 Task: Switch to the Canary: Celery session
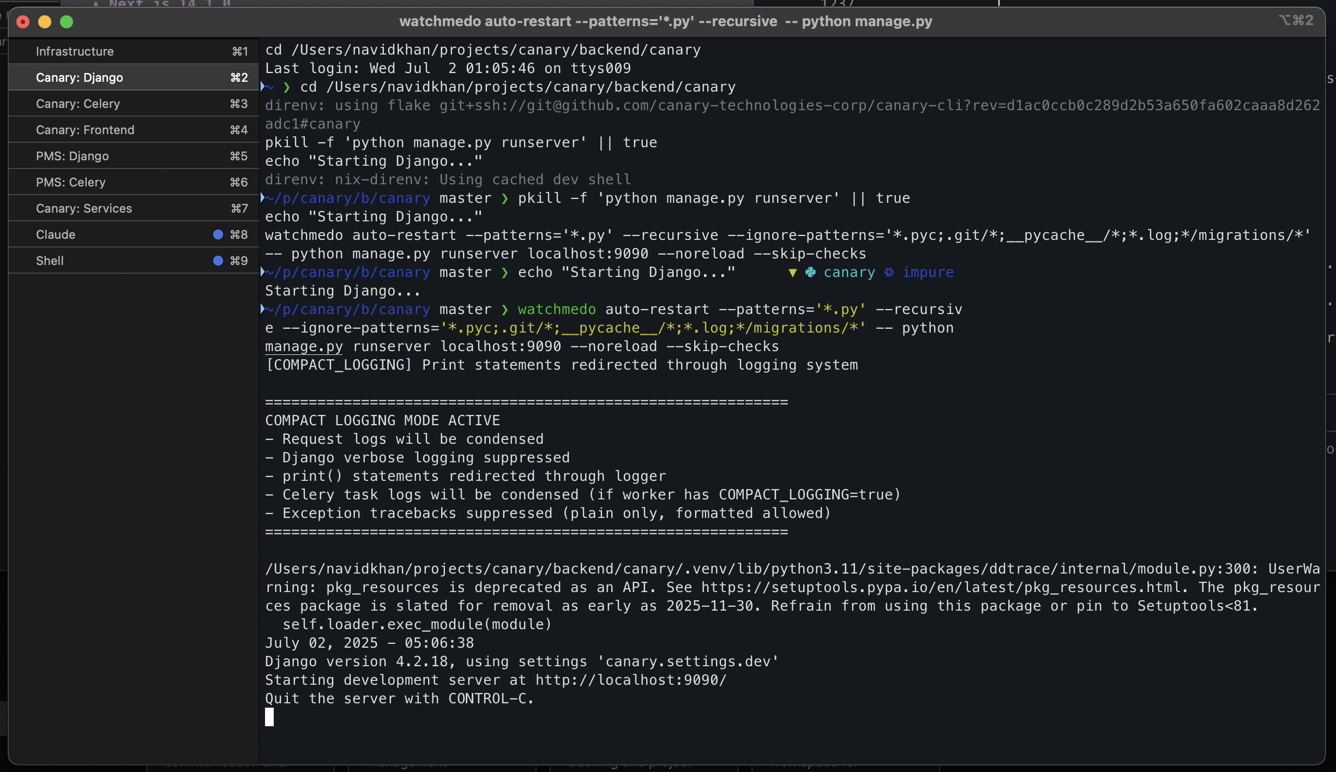pos(79,103)
